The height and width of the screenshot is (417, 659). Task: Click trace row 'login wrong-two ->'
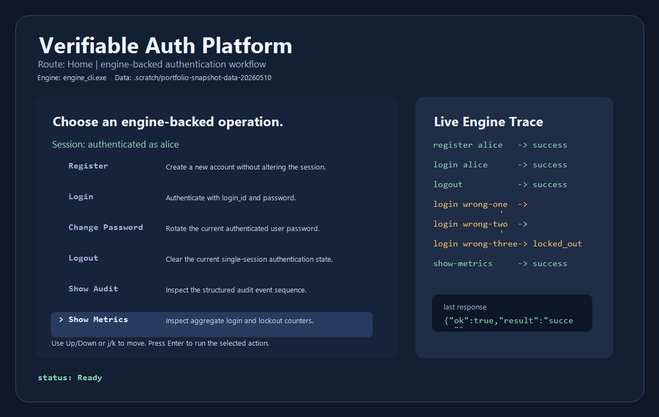(480, 224)
